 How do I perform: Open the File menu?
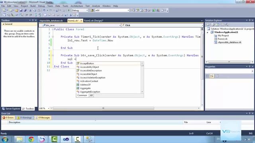[3, 6]
